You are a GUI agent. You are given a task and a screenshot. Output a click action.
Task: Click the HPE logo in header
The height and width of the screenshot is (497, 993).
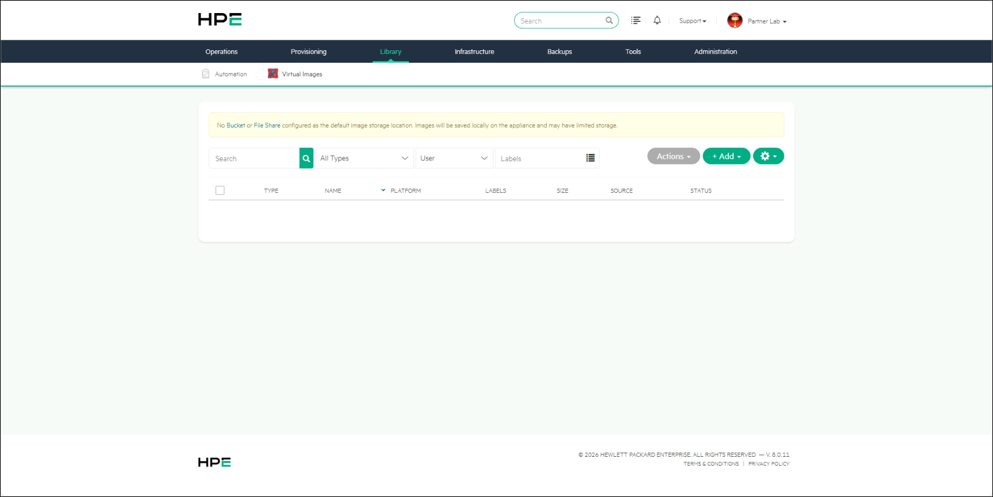pyautogui.click(x=220, y=20)
